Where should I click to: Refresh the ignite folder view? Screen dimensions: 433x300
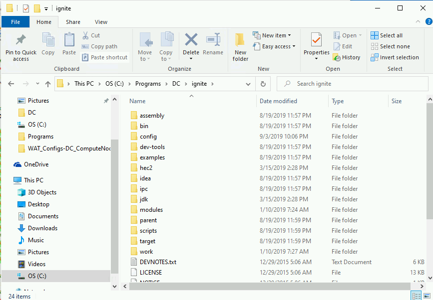(263, 84)
